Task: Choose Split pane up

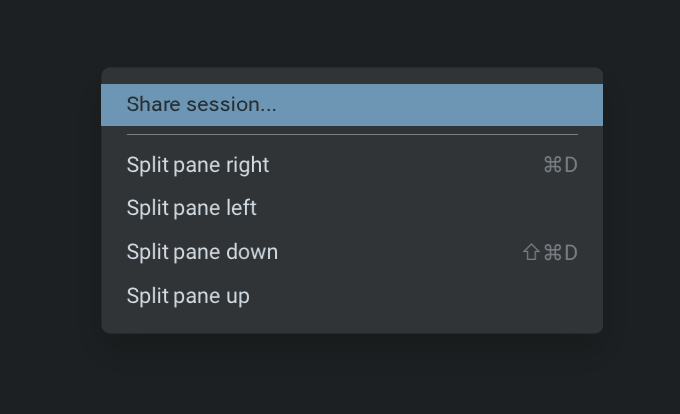Action: (188, 296)
